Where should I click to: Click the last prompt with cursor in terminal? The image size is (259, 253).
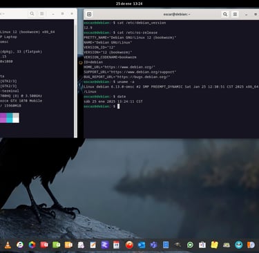click(x=102, y=106)
